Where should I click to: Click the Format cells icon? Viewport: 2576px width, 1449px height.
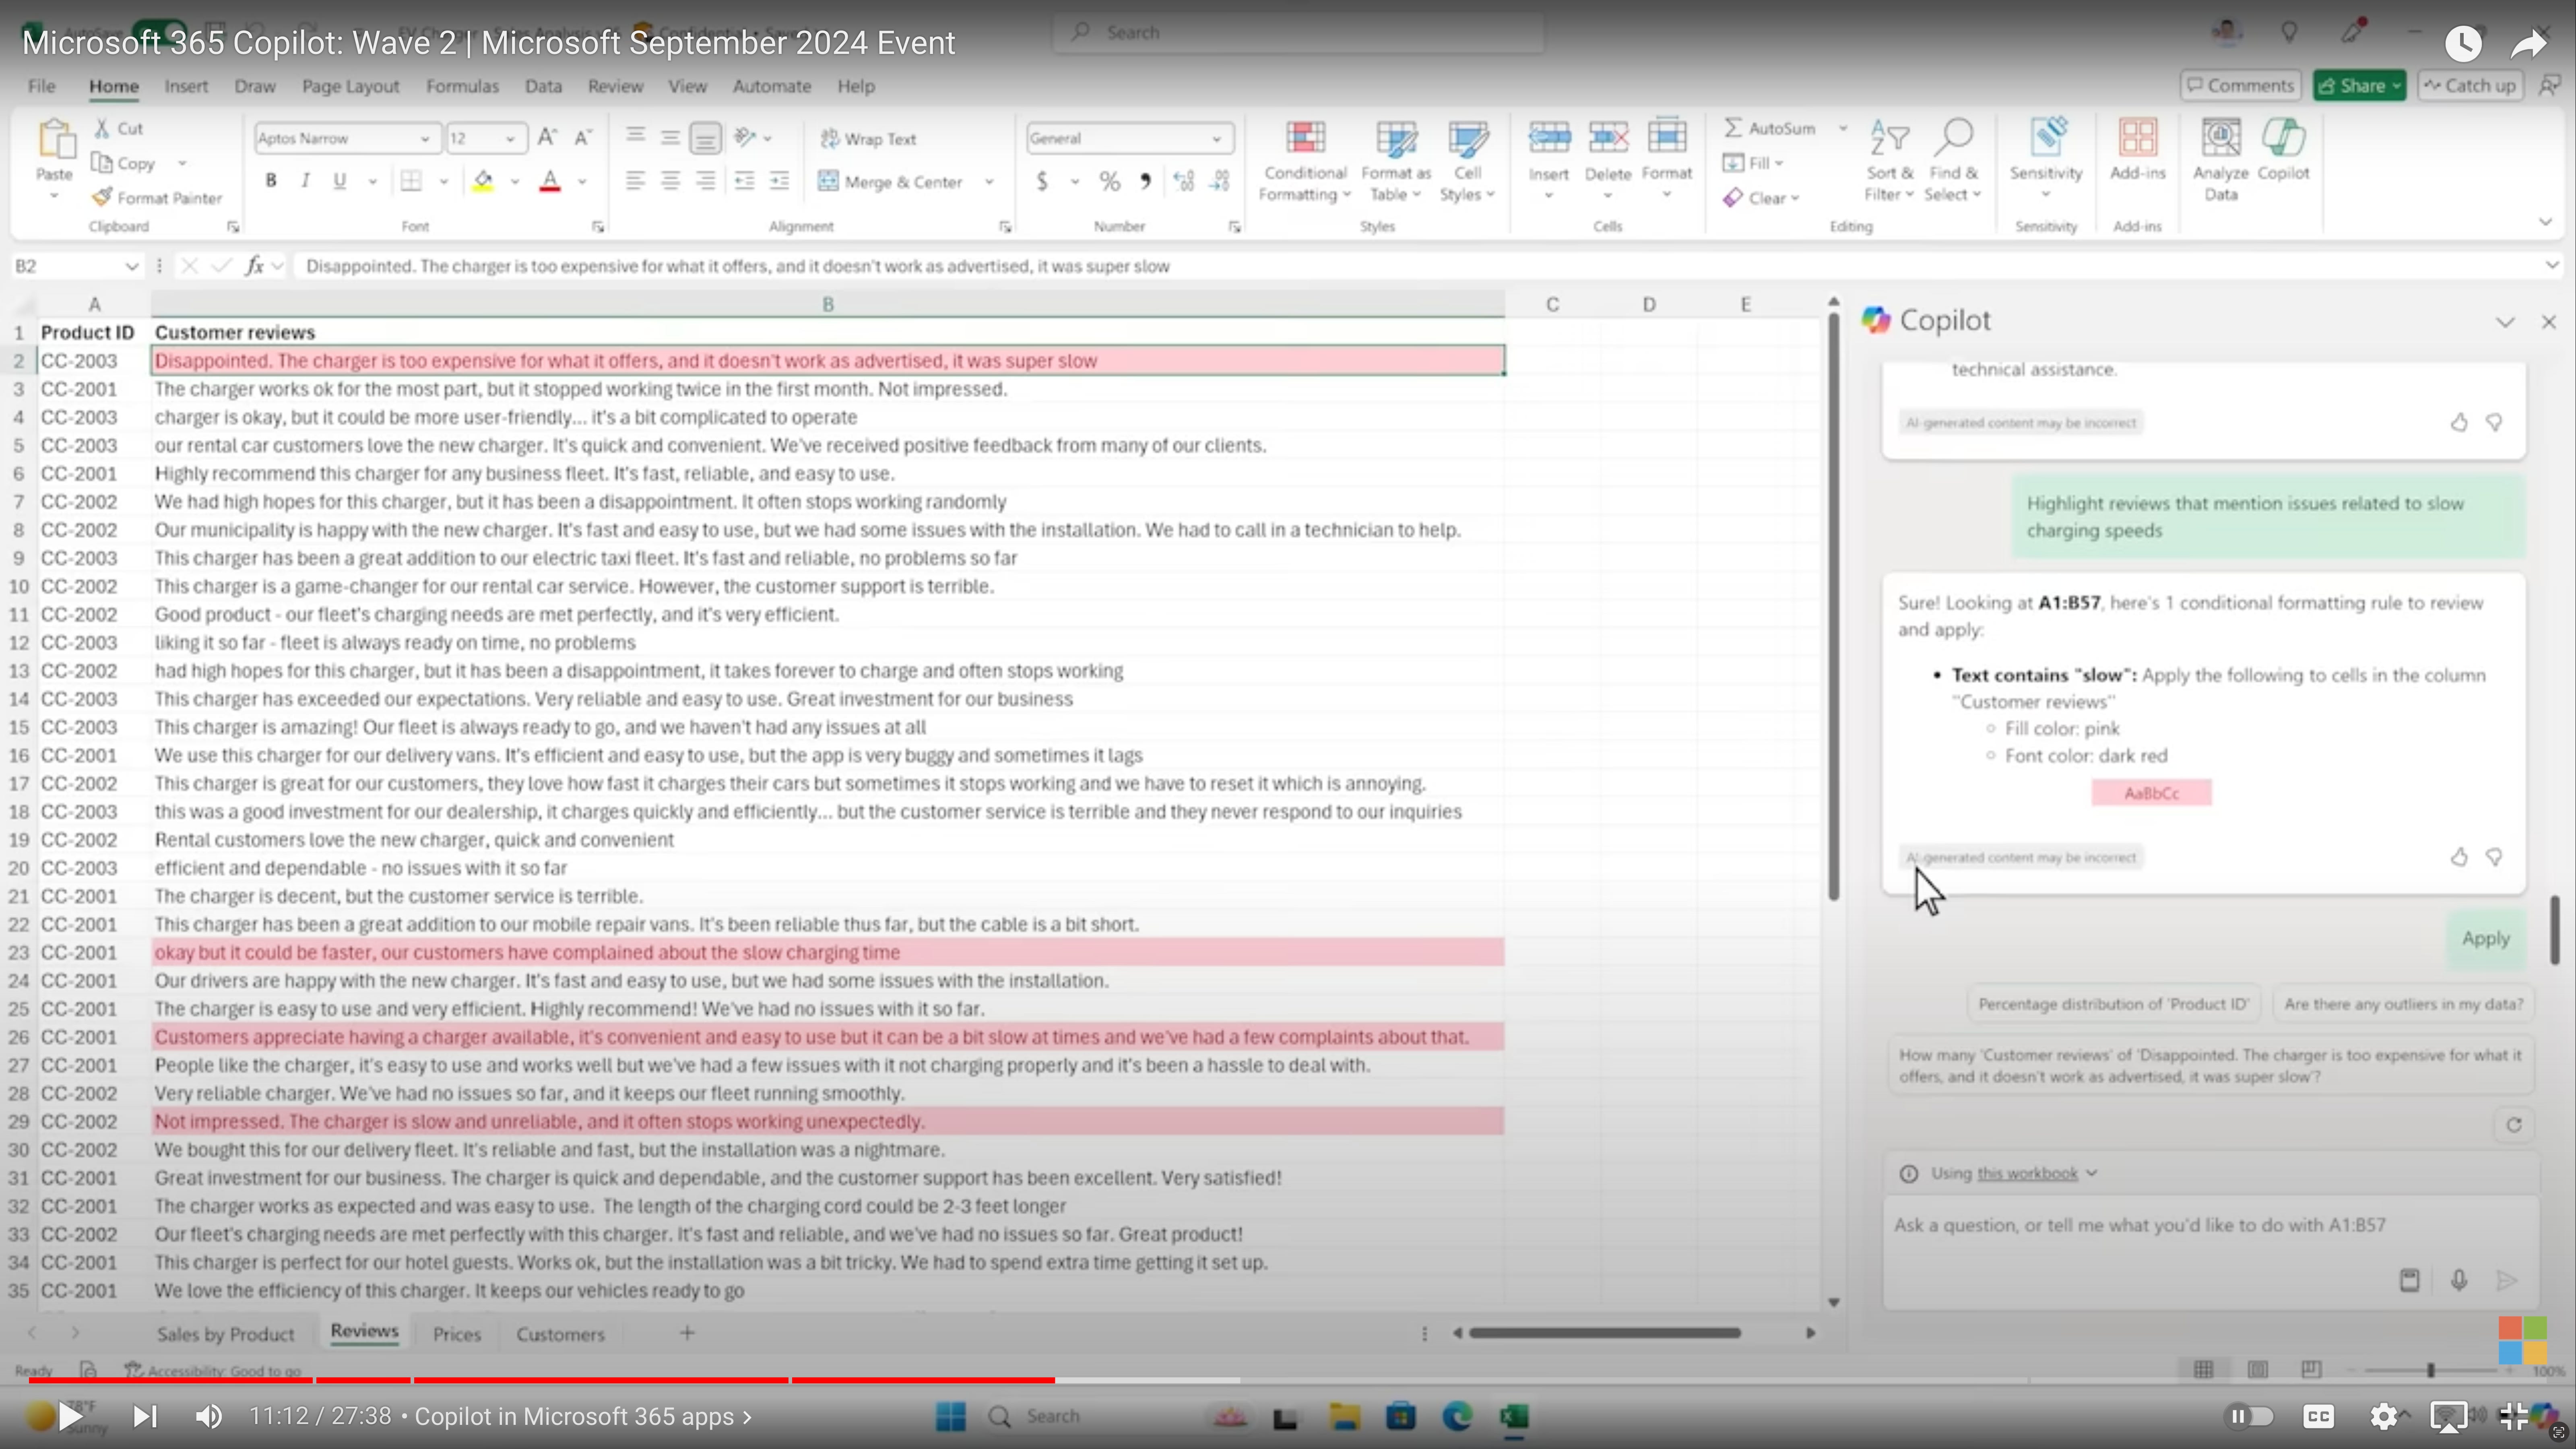click(1667, 137)
